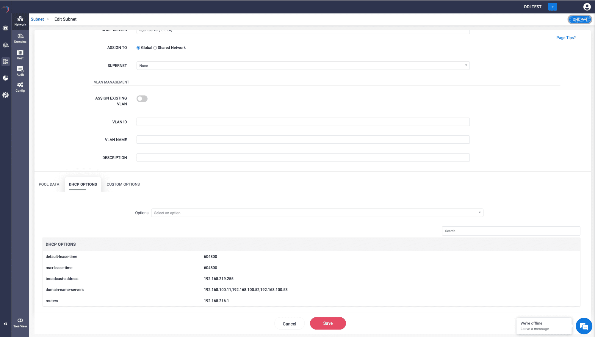Viewport: 595px width, 337px height.
Task: Click the VLAN ID input field
Action: pos(303,122)
